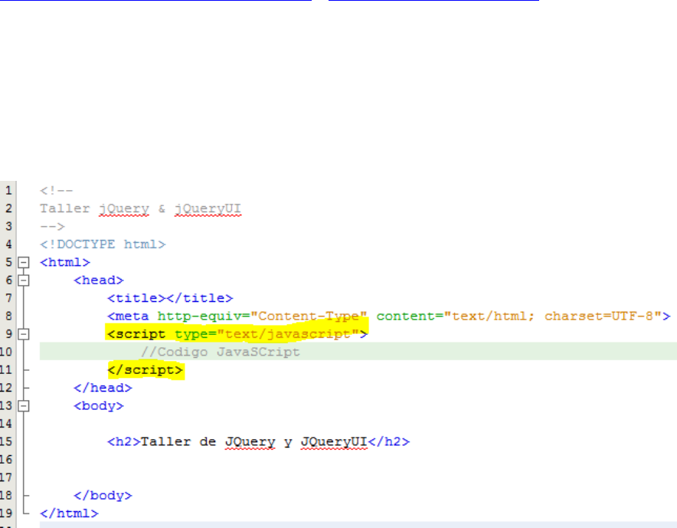Click the 'Taller jQuery & jQueryUI' comment line
Viewport: 677px width, 528px height.
click(x=140, y=208)
